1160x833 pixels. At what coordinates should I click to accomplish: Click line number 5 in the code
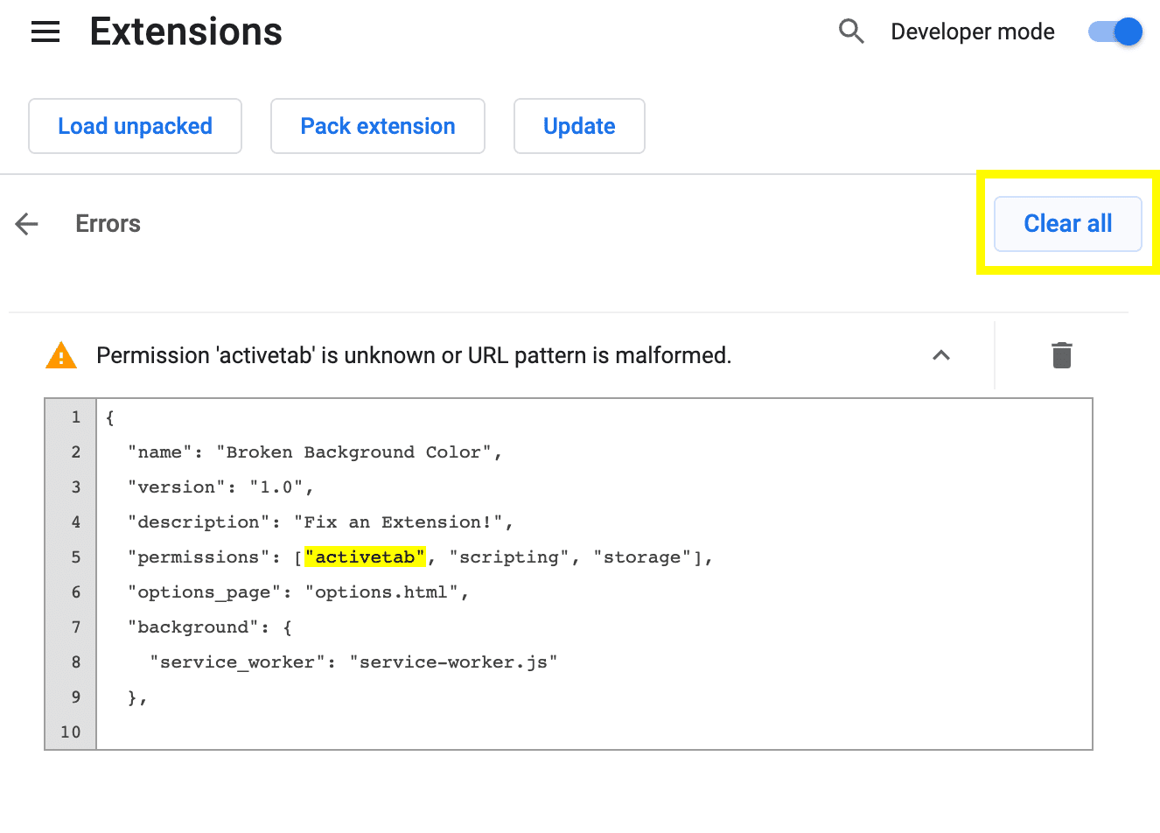(75, 556)
